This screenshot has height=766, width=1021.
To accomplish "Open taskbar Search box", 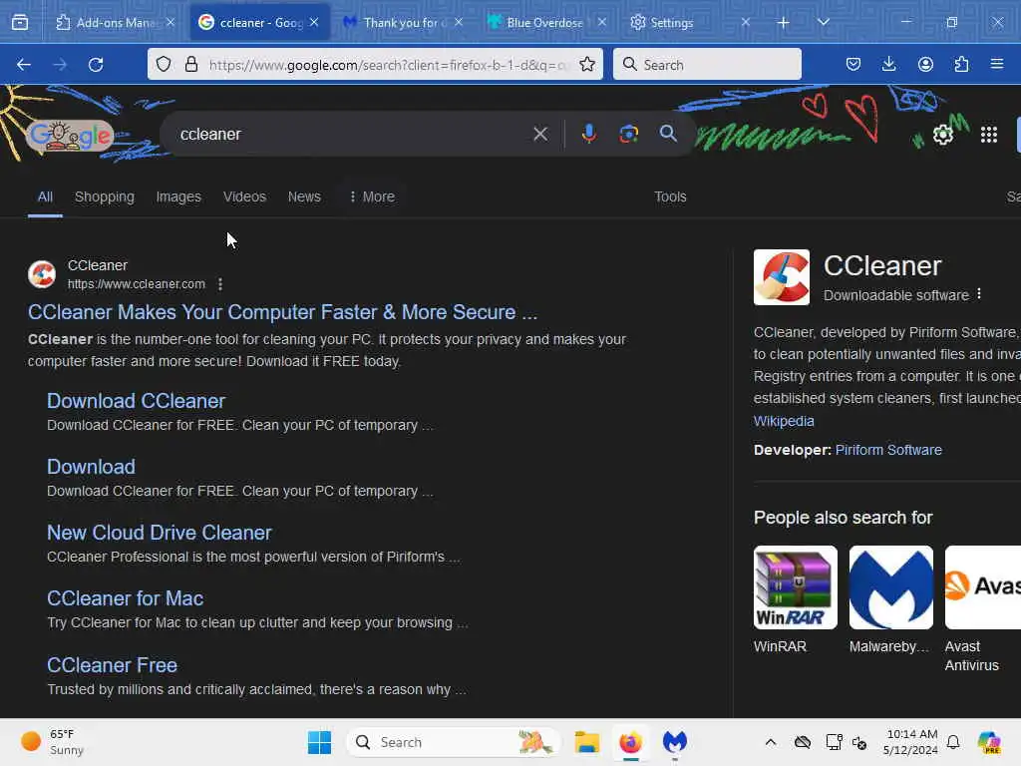I will tap(454, 742).
